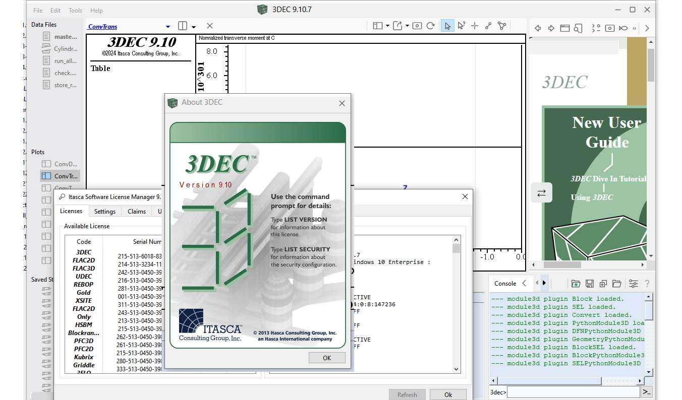Toggle the select arrow pointer mode

coord(447,26)
